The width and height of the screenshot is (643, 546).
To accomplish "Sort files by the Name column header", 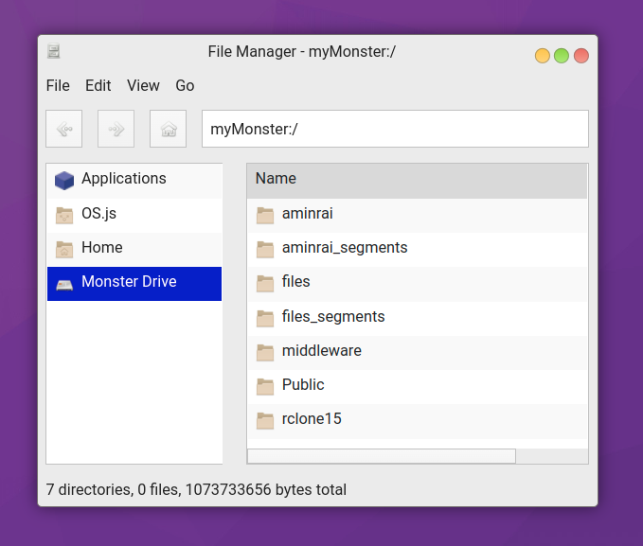I will (417, 179).
